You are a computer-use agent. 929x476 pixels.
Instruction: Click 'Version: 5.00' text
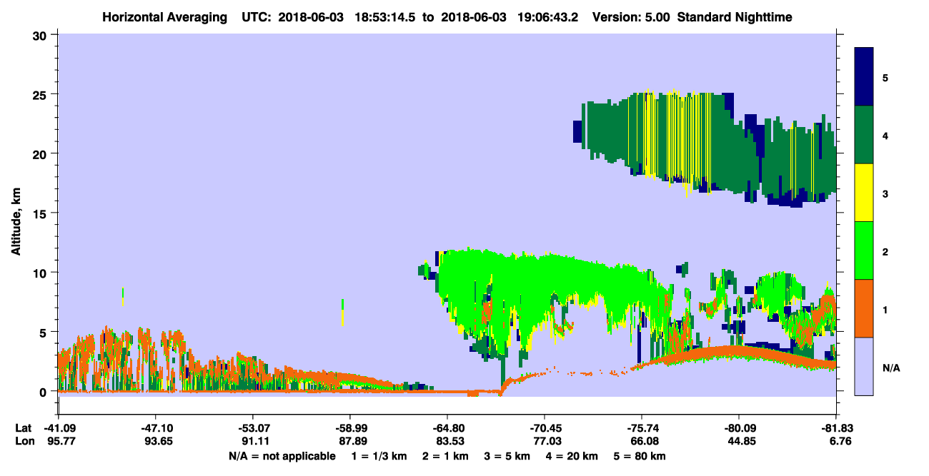coord(631,16)
